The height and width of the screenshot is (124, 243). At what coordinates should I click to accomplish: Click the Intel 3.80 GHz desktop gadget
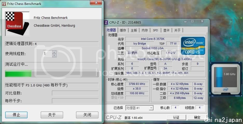click(226, 79)
